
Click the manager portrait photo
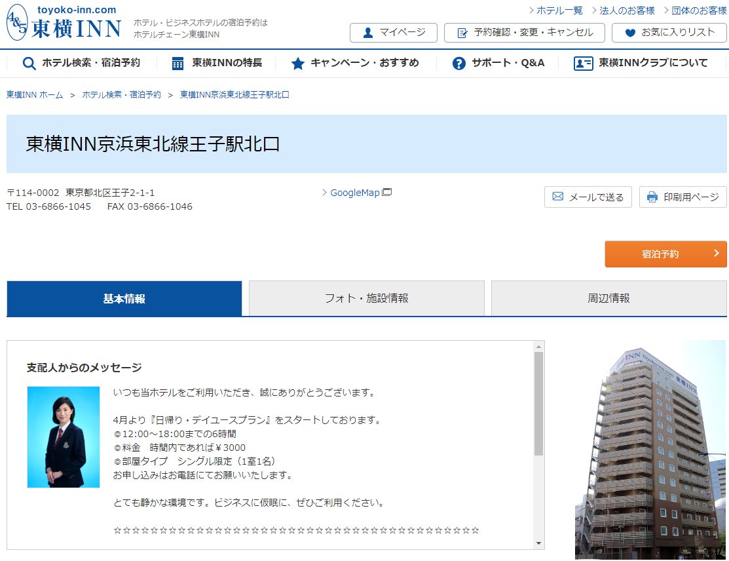click(64, 436)
